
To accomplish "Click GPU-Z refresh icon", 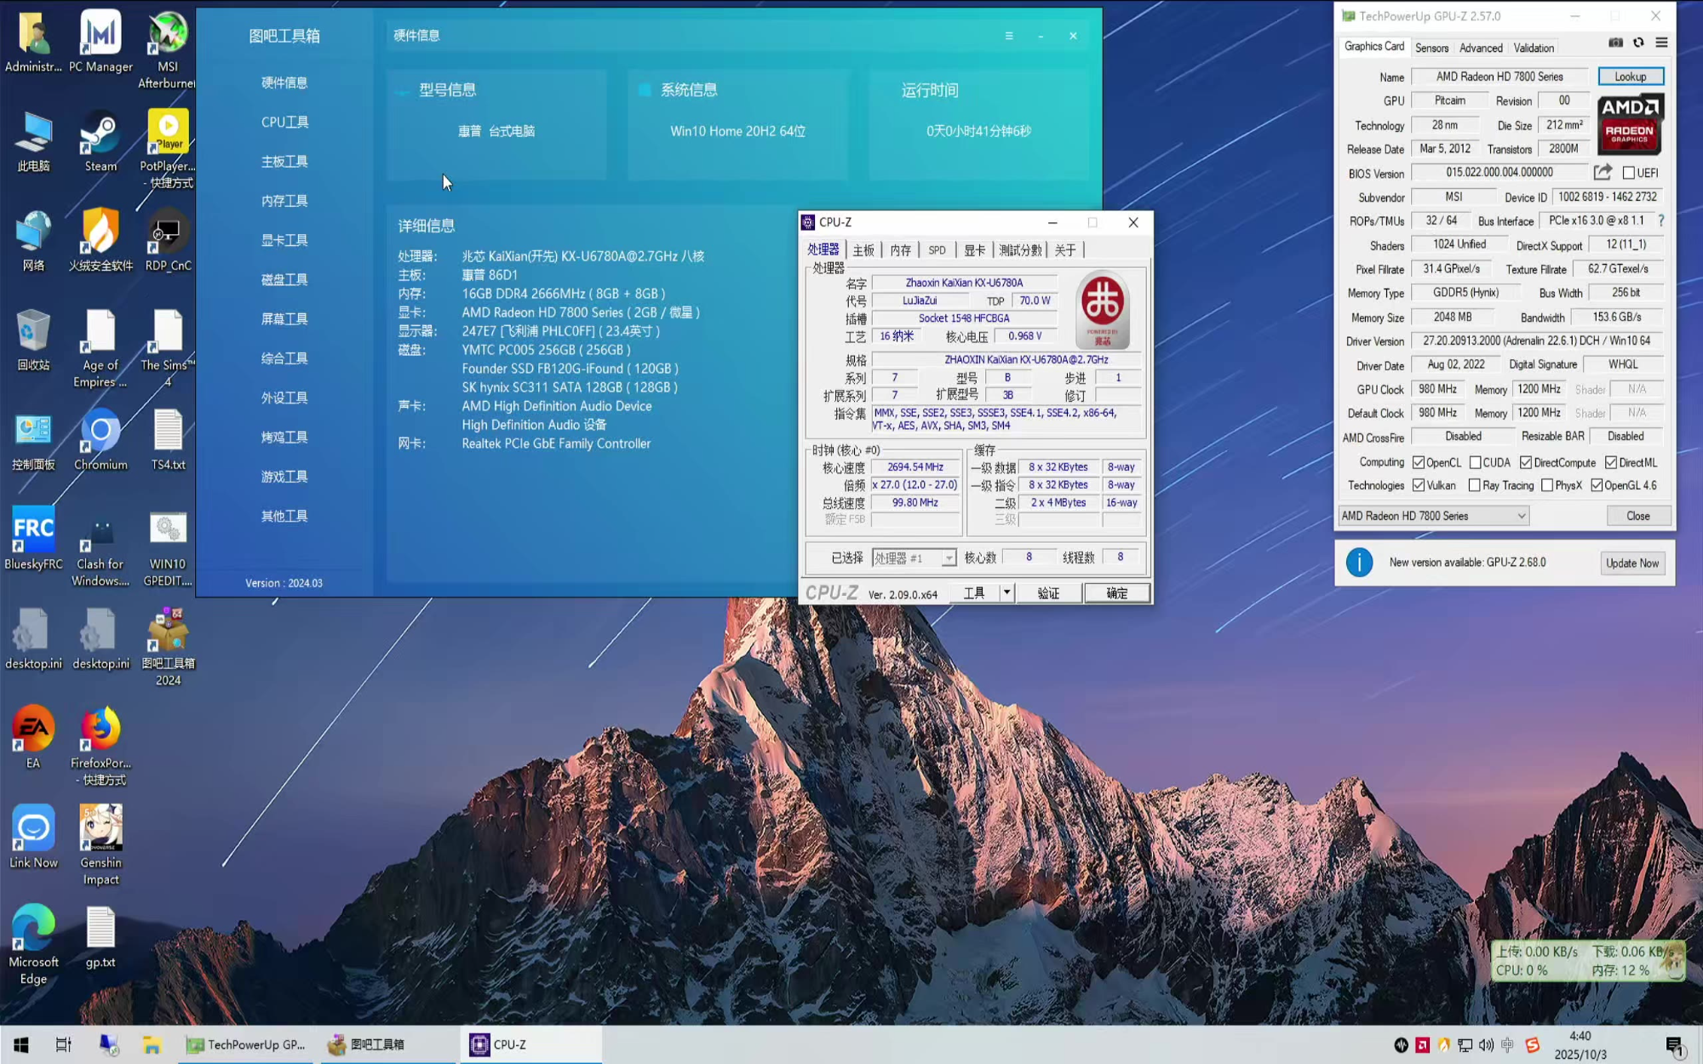I will click(x=1638, y=43).
